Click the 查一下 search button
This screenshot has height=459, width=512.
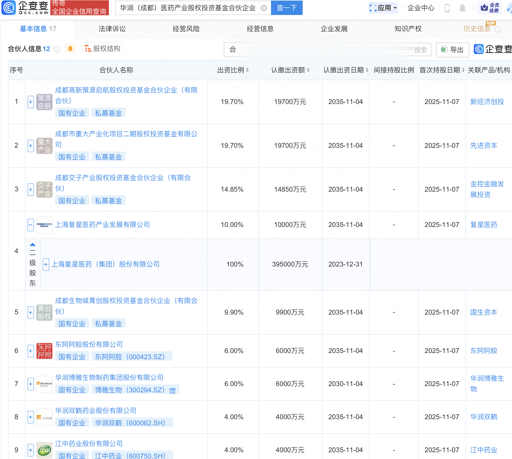pos(287,8)
